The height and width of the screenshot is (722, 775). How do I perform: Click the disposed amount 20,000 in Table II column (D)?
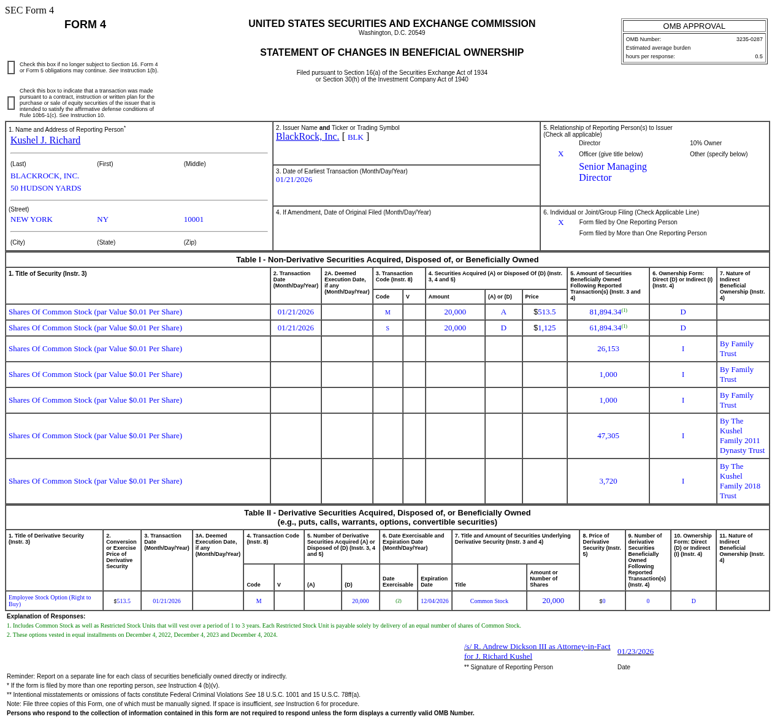pyautogui.click(x=361, y=601)
